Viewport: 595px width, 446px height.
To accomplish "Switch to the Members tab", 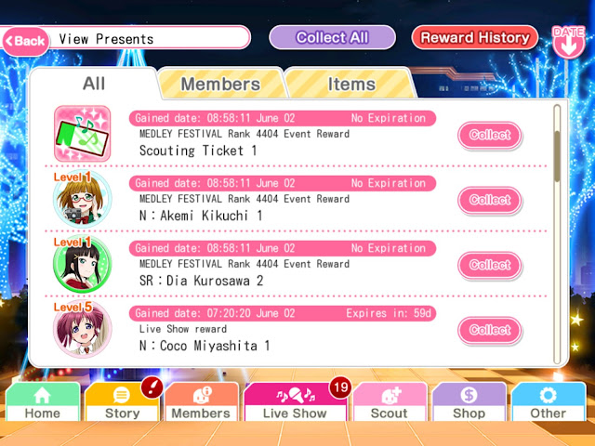I will tap(220, 84).
